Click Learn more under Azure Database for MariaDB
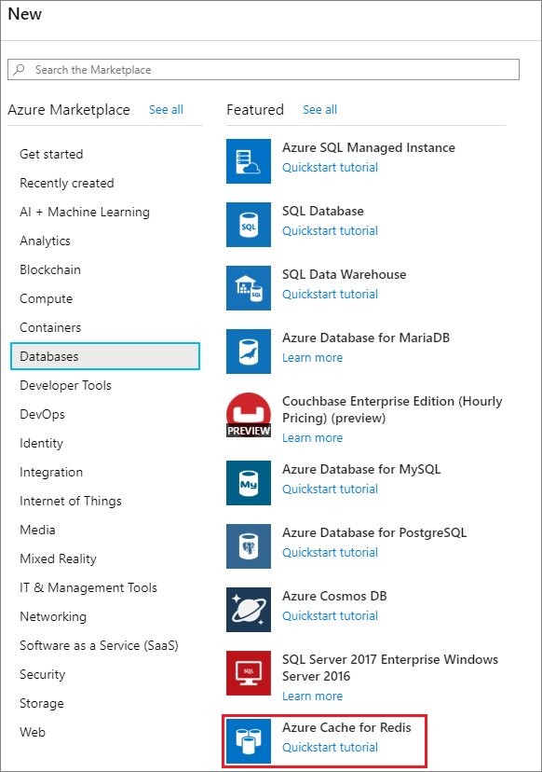 click(312, 357)
